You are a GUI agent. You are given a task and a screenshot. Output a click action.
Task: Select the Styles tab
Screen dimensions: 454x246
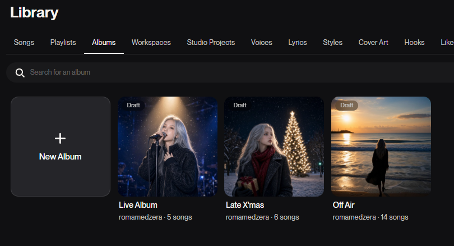tap(333, 42)
